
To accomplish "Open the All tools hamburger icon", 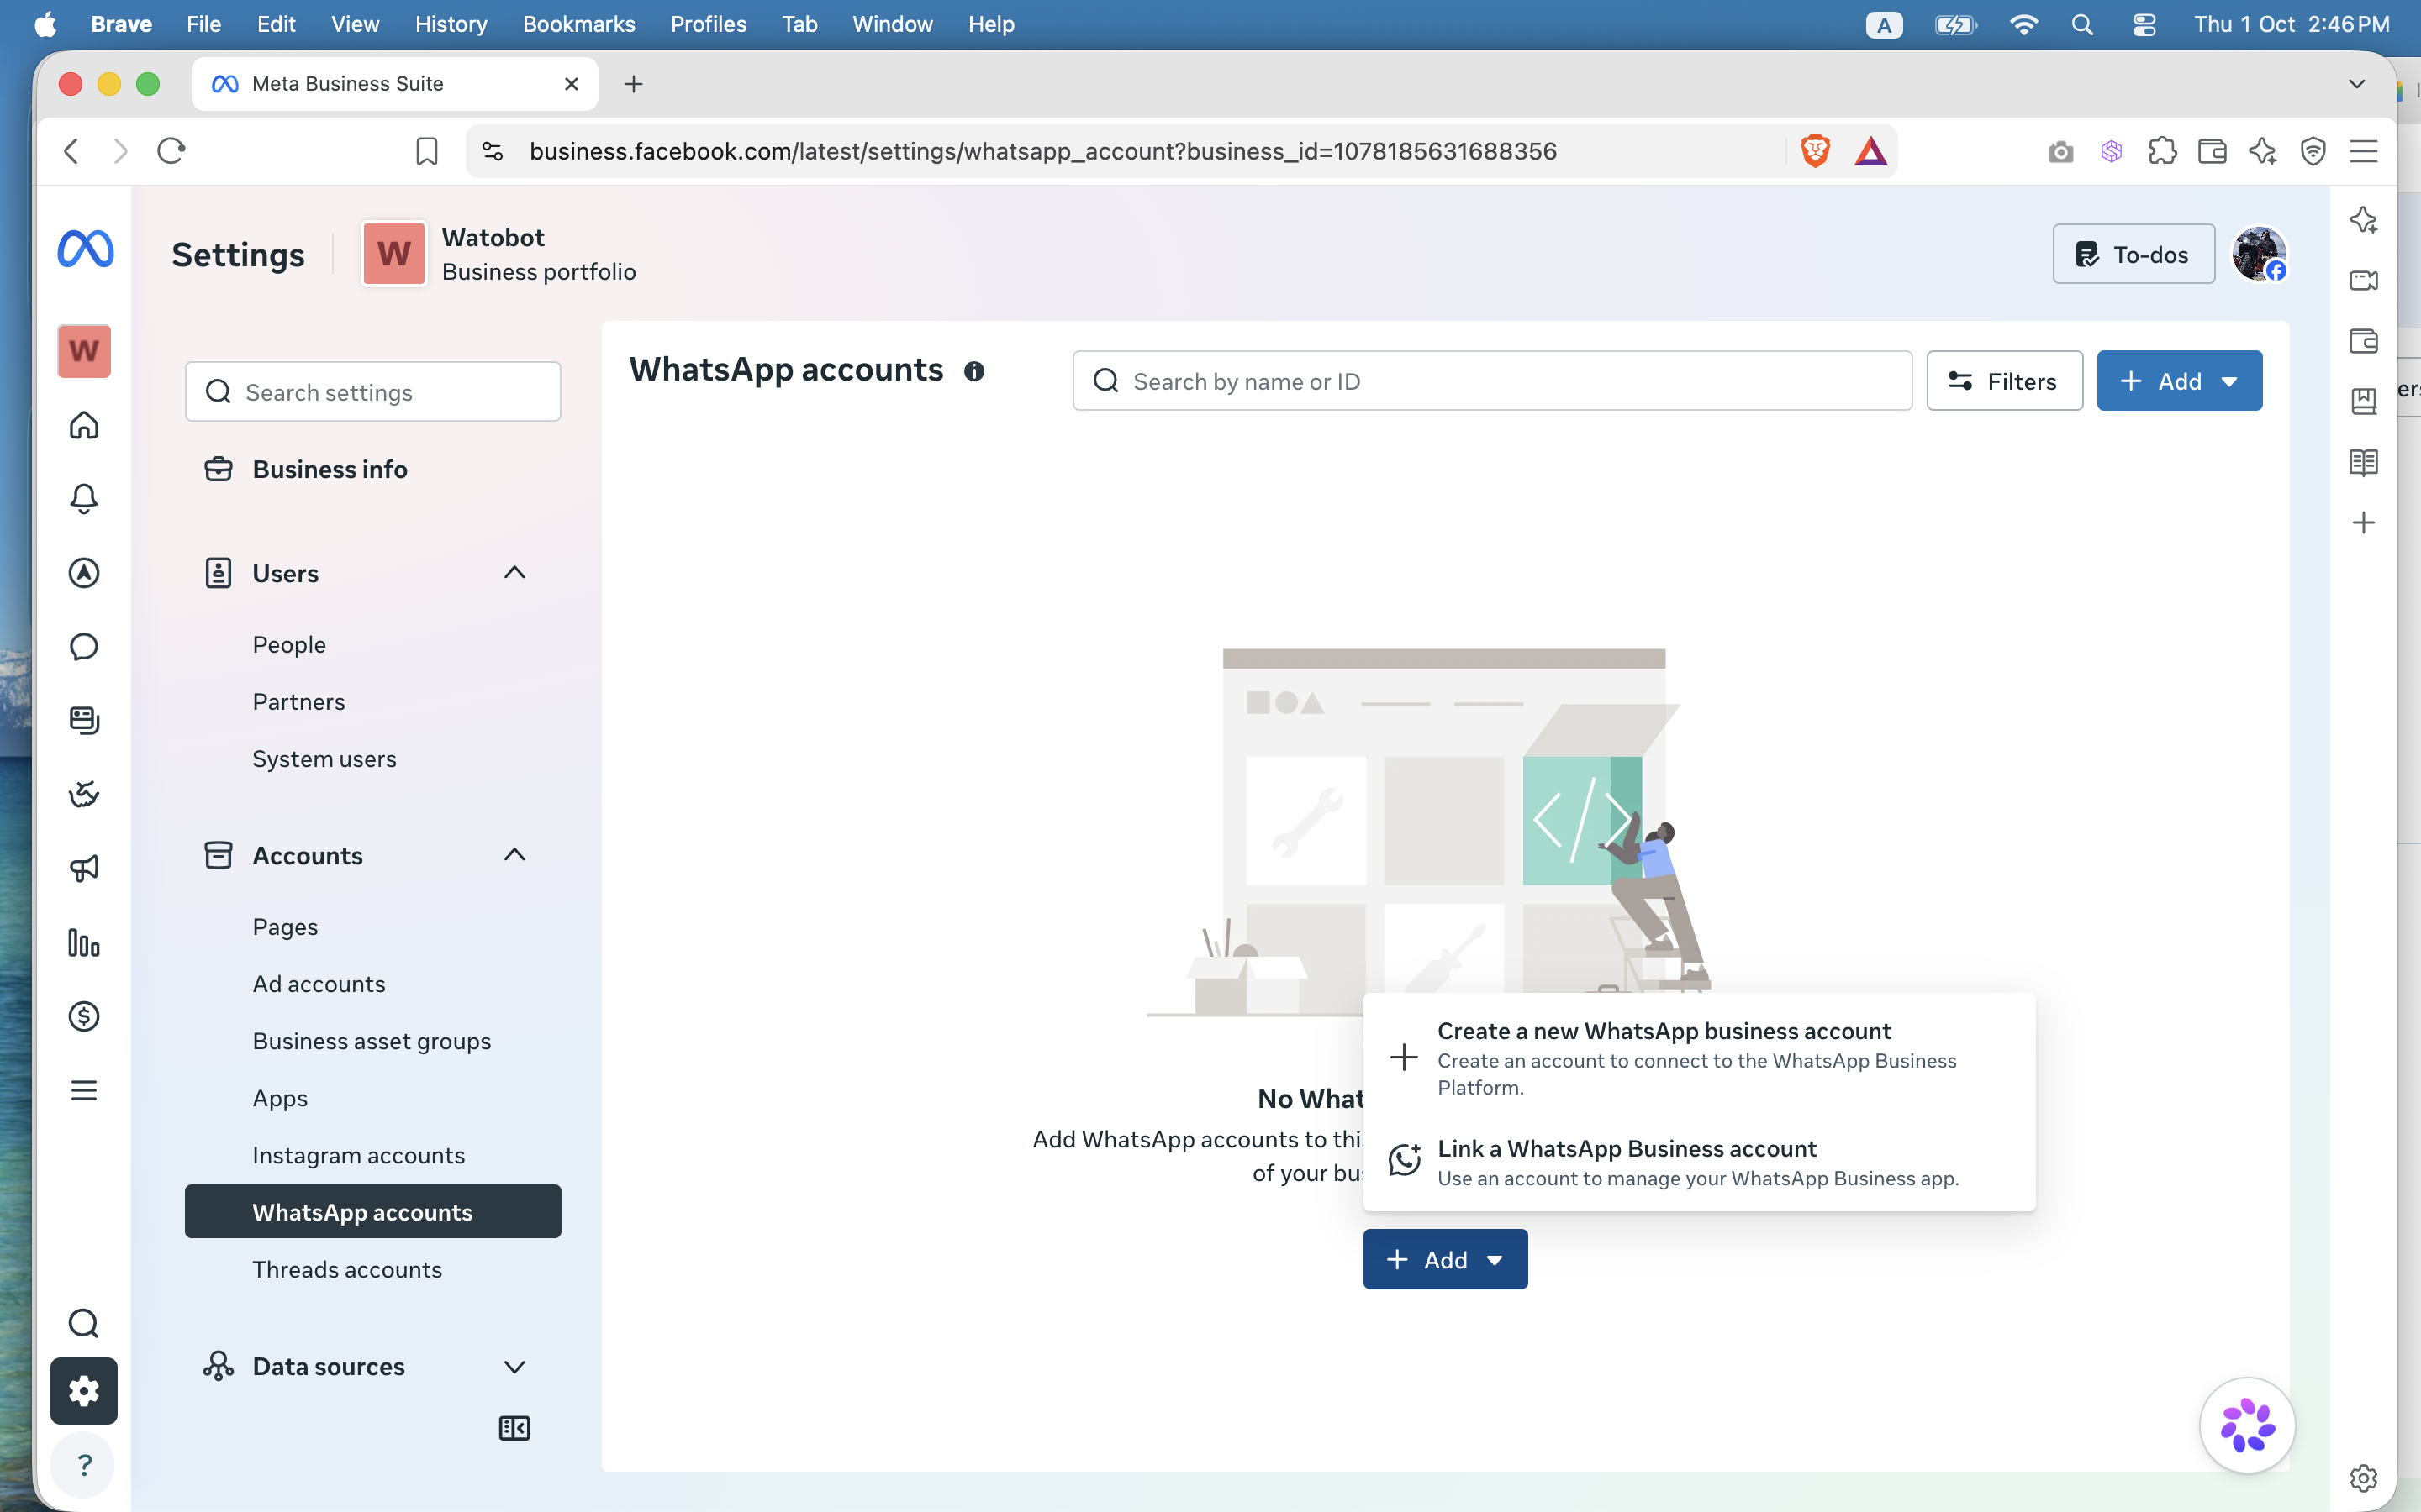I will point(84,1090).
